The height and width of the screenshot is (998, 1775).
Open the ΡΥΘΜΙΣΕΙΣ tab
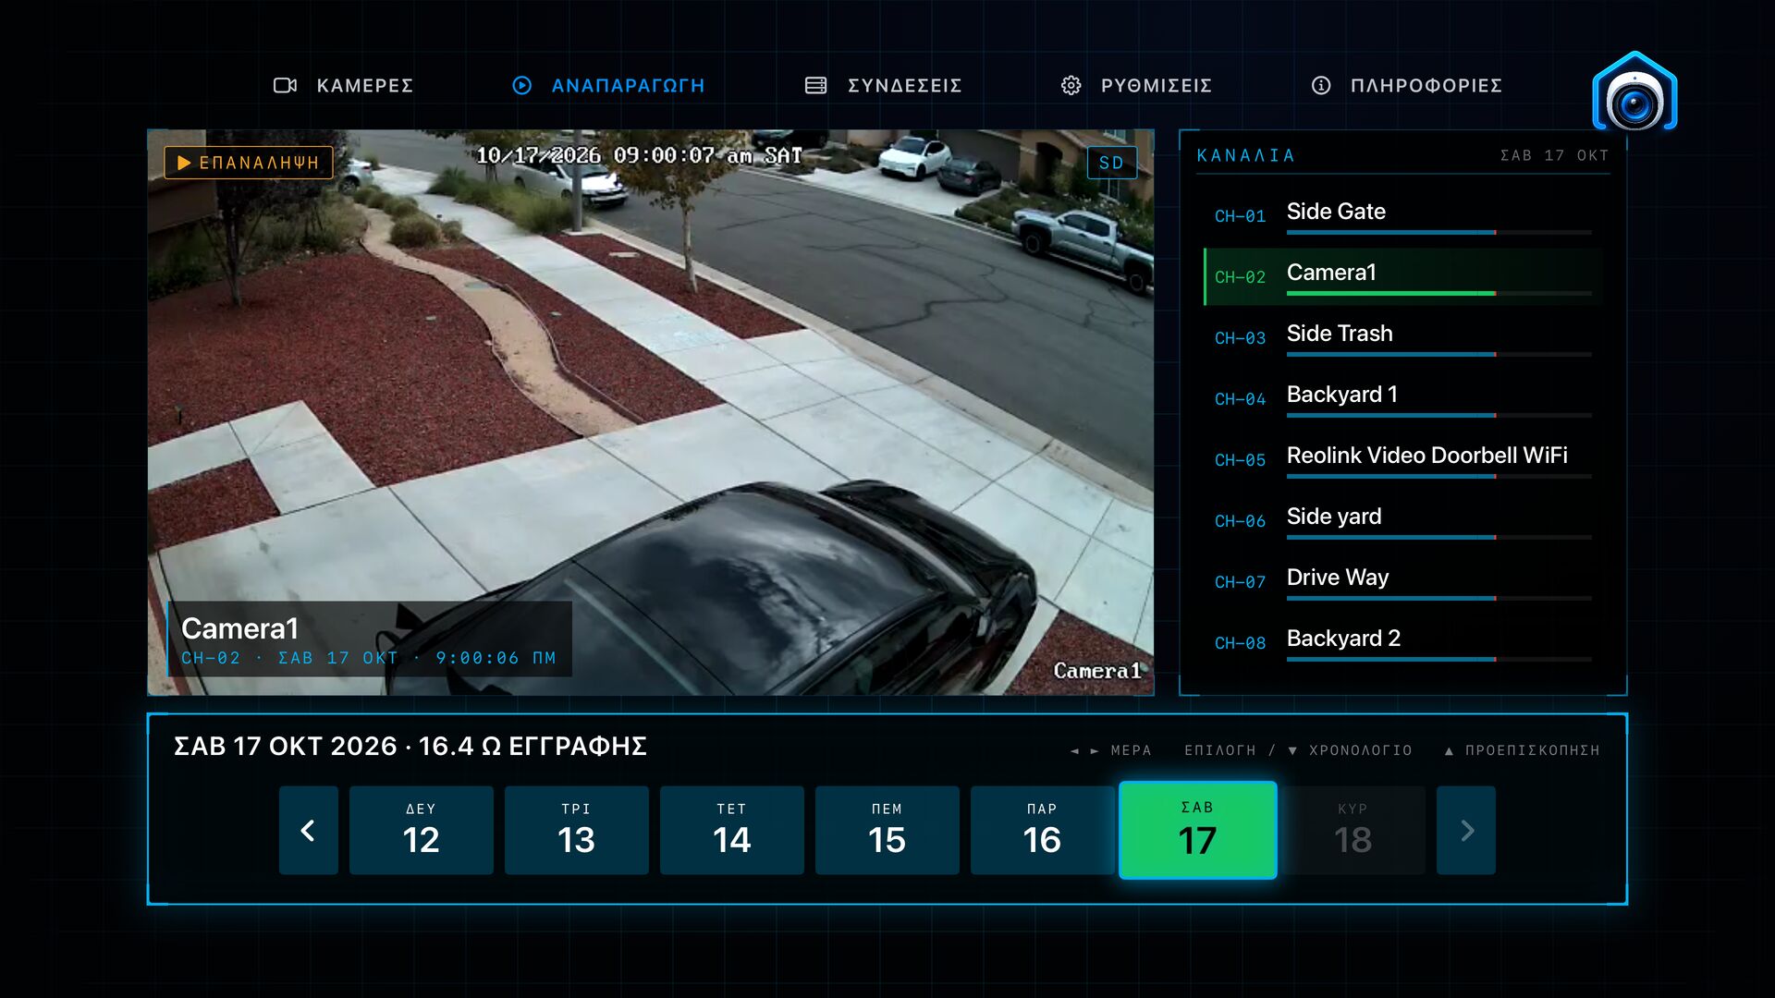1136,85
